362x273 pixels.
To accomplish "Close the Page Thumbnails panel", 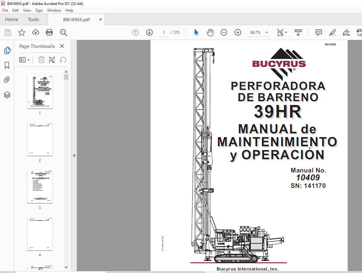I will point(62,46).
